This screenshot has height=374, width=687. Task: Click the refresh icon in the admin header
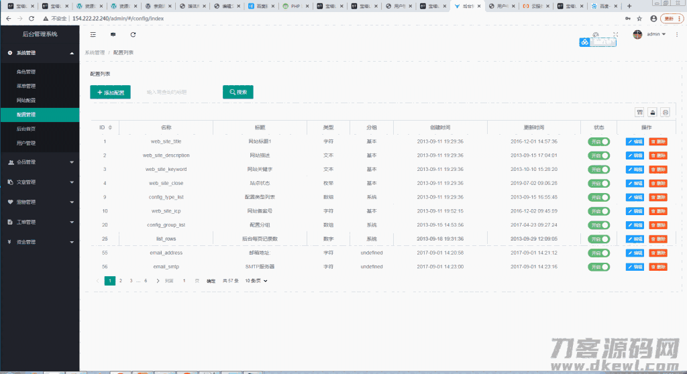pyautogui.click(x=133, y=34)
